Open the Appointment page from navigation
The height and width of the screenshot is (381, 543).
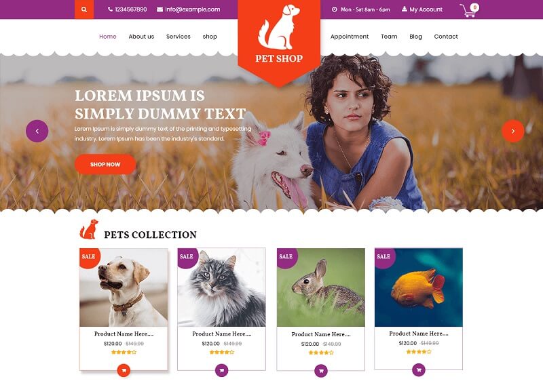point(350,37)
